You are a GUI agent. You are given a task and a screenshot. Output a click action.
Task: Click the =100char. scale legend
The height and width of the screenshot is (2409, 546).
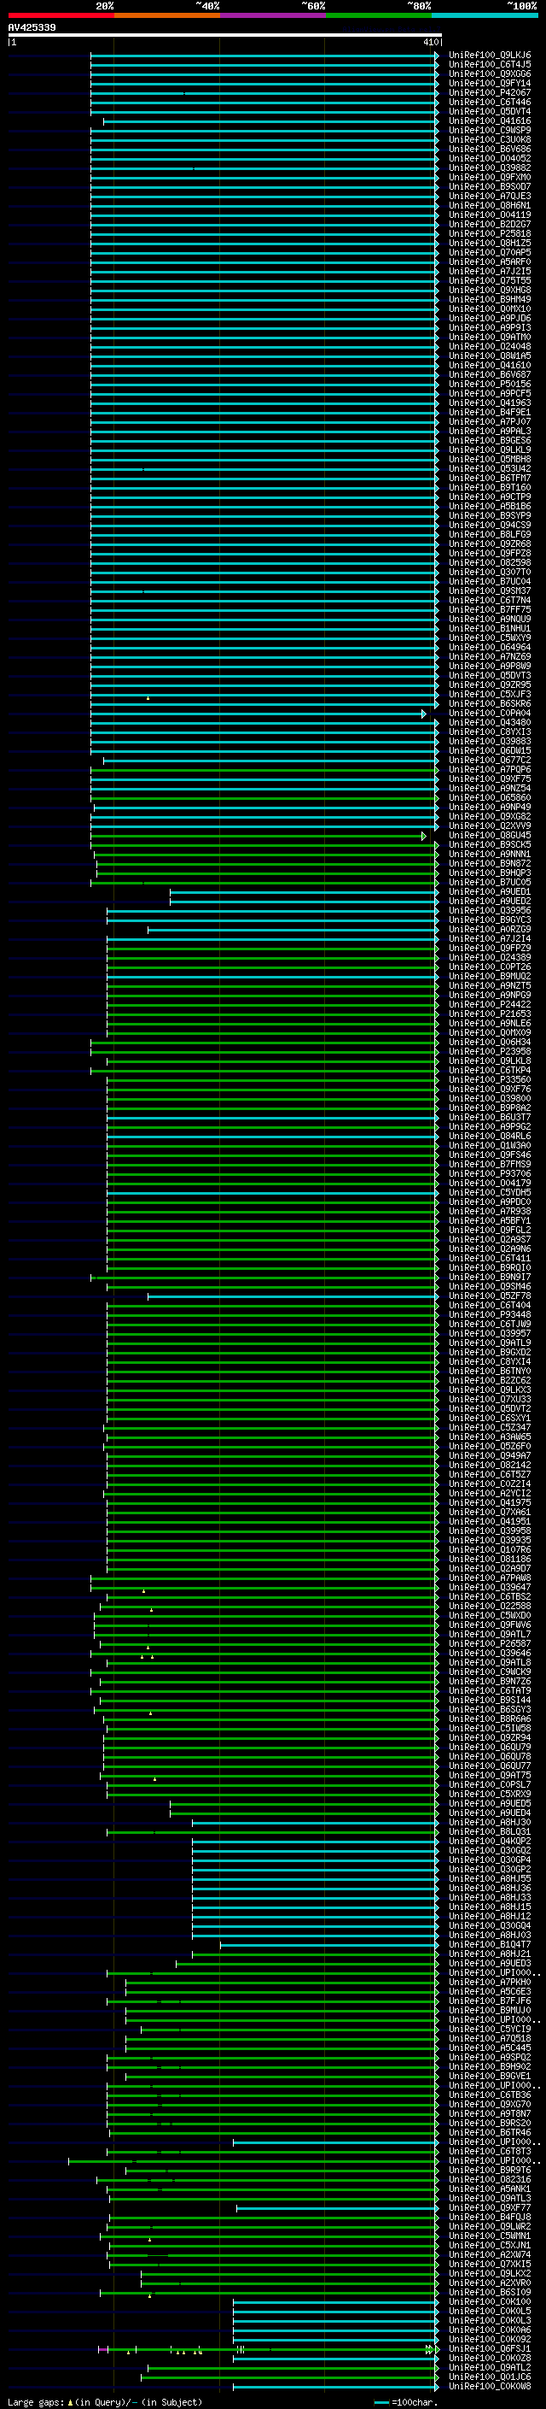(405, 2401)
